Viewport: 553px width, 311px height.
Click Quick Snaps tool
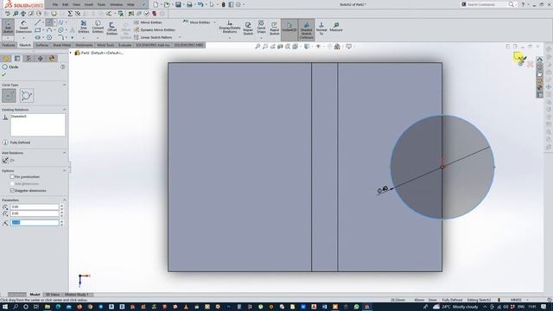pos(261,27)
